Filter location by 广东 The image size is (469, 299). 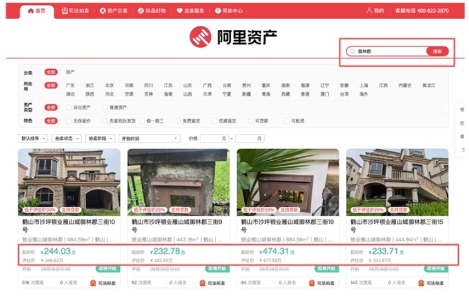click(x=70, y=85)
